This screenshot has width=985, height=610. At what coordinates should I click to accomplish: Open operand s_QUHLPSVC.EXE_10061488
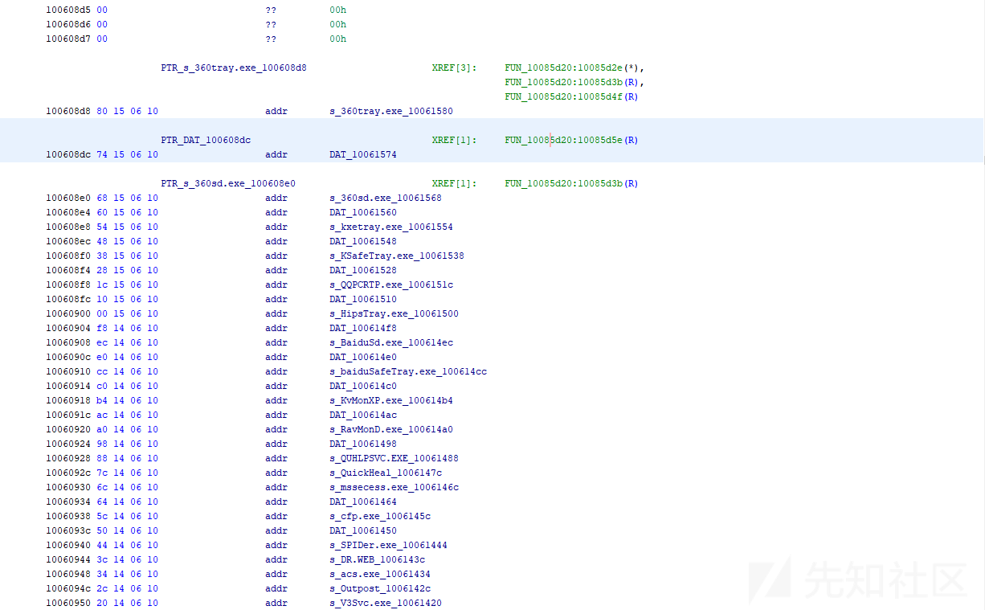pyautogui.click(x=394, y=458)
